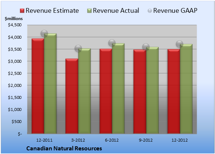This screenshot has height=154, width=215.
Task: Select the green actual bar for 12-2012
Action: 186,89
